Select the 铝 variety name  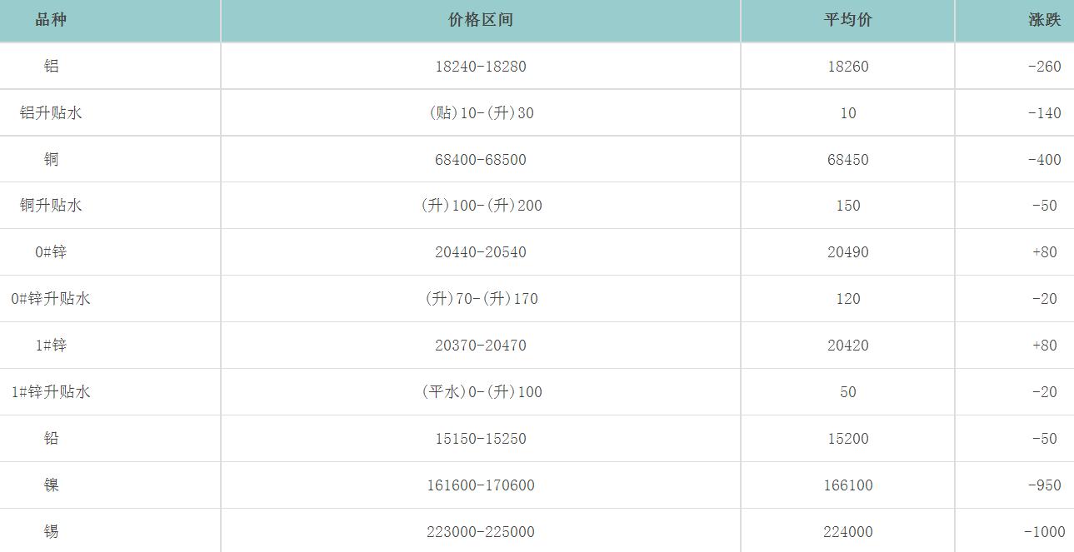[x=52, y=67]
